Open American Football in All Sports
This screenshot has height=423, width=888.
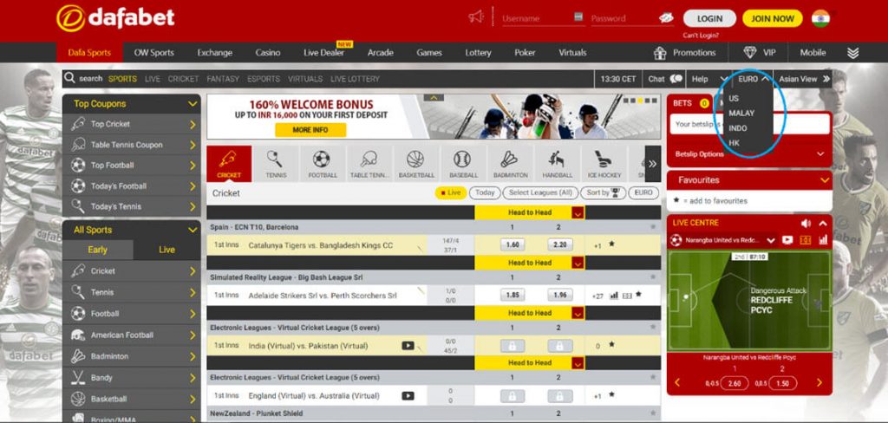point(132,335)
